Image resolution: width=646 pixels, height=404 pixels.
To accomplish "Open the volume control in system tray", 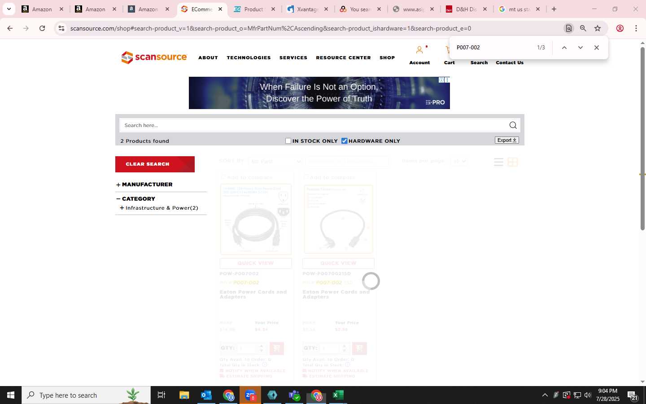I will point(588,395).
